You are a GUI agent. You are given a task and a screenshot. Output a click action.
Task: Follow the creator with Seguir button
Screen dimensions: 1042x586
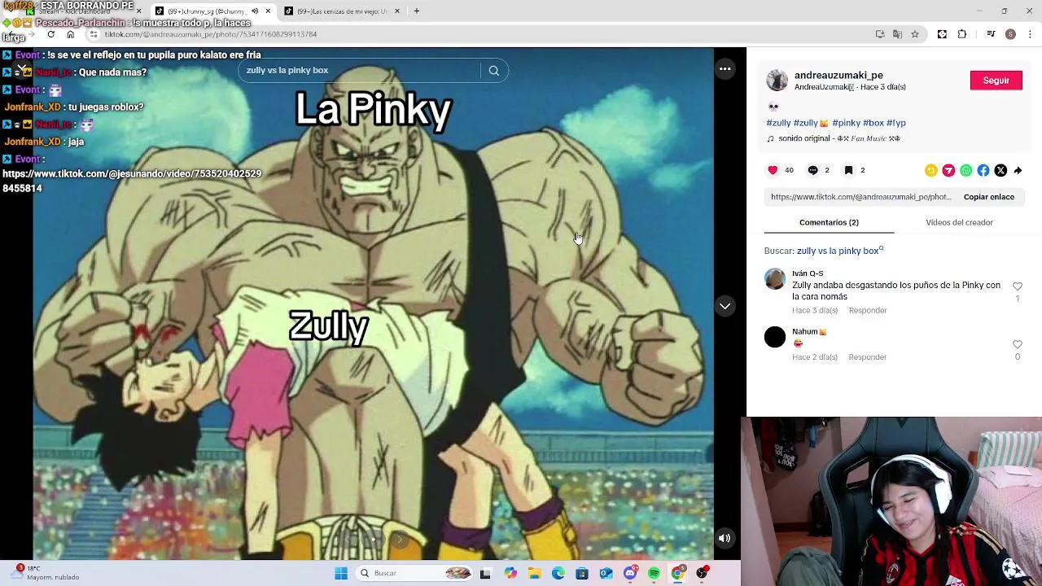996,80
